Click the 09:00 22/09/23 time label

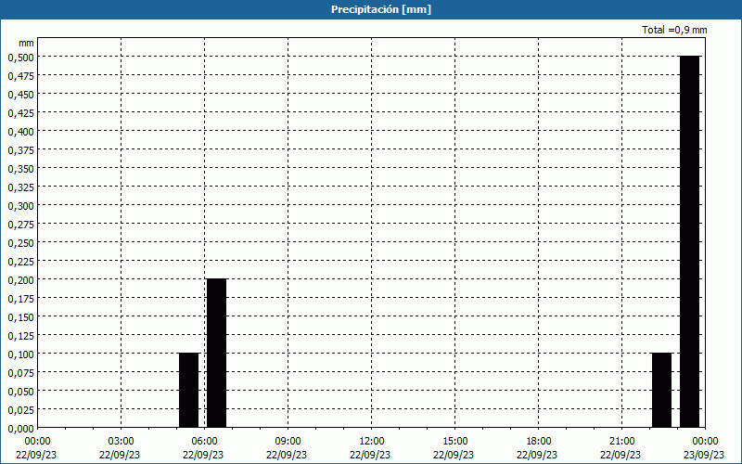pos(287,448)
